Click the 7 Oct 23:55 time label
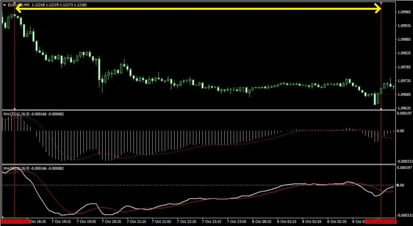The height and width of the screenshot is (226, 413). [x=237, y=222]
